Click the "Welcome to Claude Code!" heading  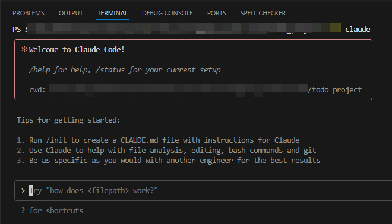pyautogui.click(x=77, y=49)
